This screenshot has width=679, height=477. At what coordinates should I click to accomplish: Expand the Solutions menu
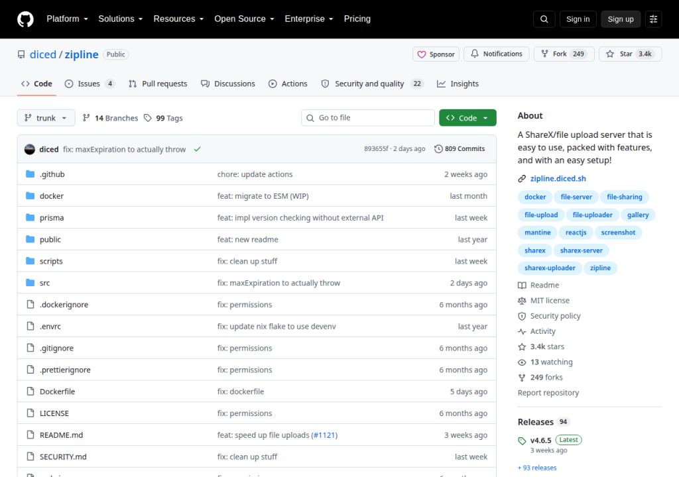click(x=121, y=19)
